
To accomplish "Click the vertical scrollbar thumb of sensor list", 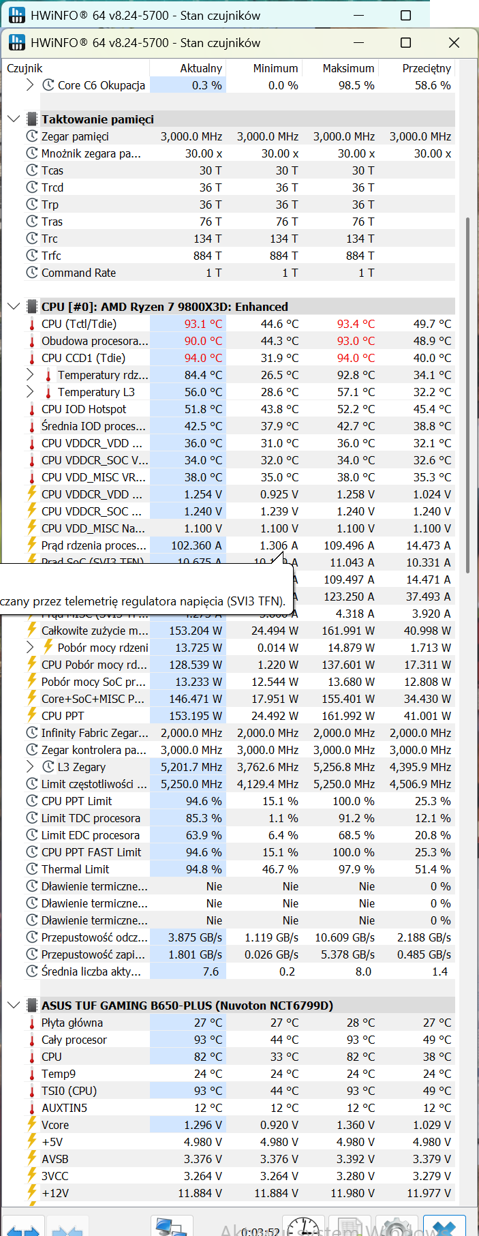I will tap(467, 395).
